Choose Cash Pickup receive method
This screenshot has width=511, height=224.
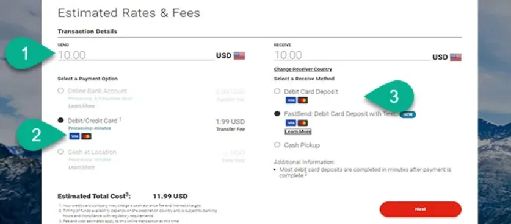pyautogui.click(x=277, y=145)
